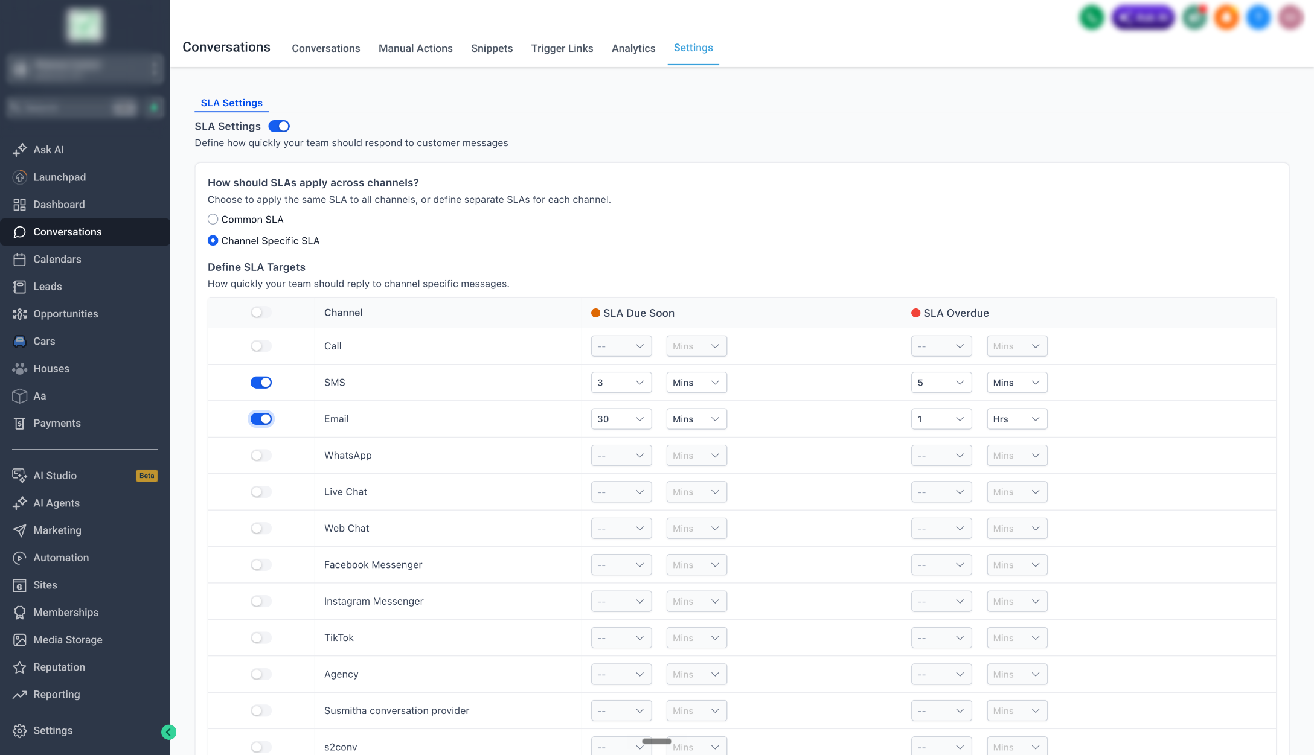The width and height of the screenshot is (1314, 755).
Task: Click the Leads icon
Action: pos(19,287)
